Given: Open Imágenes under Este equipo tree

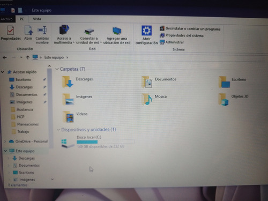Looking at the screenshot, I should (x=24, y=180).
